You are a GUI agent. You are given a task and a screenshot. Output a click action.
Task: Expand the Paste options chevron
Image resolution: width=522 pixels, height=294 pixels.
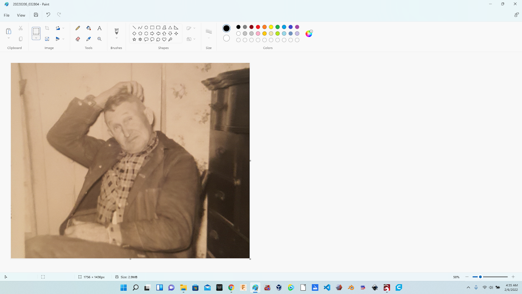[8, 38]
